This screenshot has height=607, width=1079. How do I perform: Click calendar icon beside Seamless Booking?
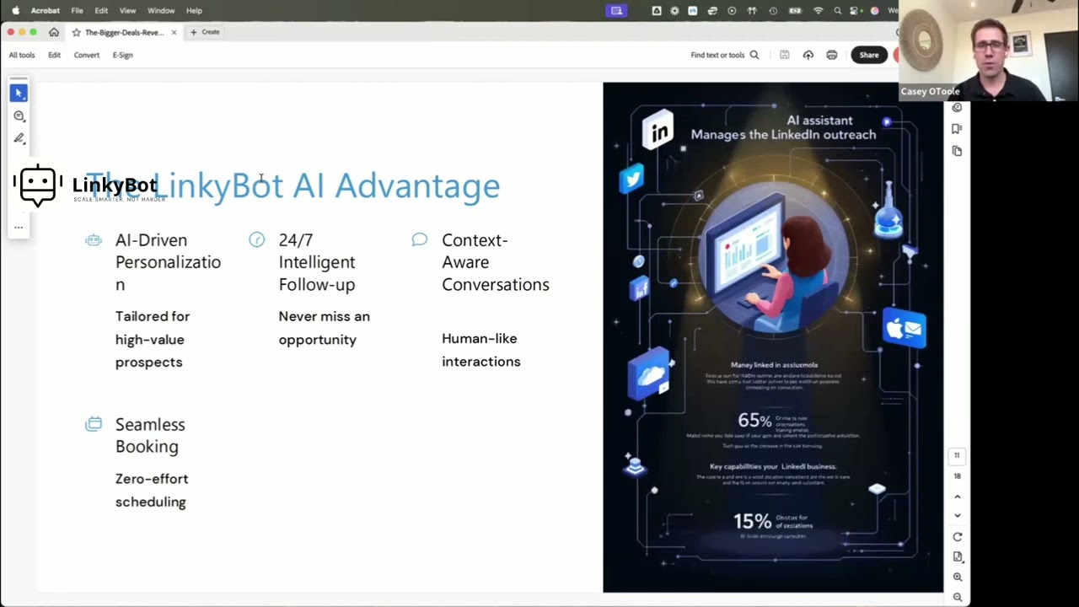coord(94,424)
